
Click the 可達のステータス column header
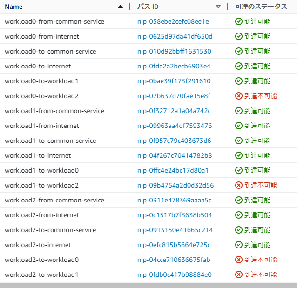(x=261, y=7)
